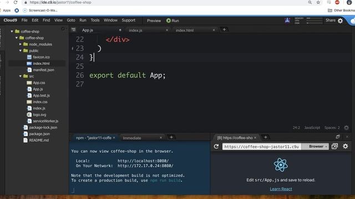Open preview pane settings gear

(345, 146)
